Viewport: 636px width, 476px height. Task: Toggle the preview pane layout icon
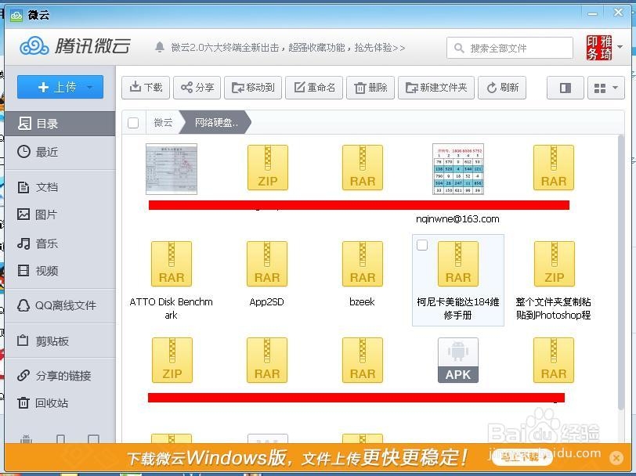(x=565, y=88)
